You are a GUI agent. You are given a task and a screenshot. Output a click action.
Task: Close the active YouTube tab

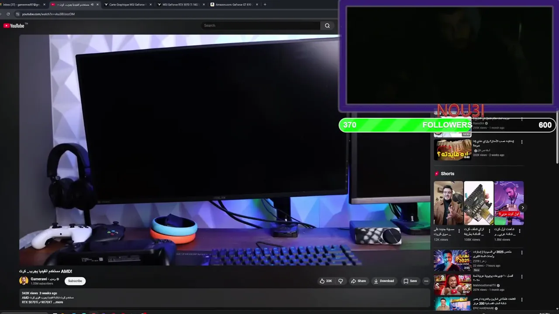[97, 4]
